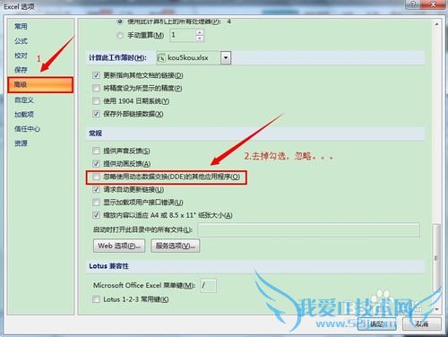Image resolution: width=448 pixels, height=337 pixels.
Task: Decrease the manual thread count spinner
Action: pyautogui.click(x=200, y=39)
